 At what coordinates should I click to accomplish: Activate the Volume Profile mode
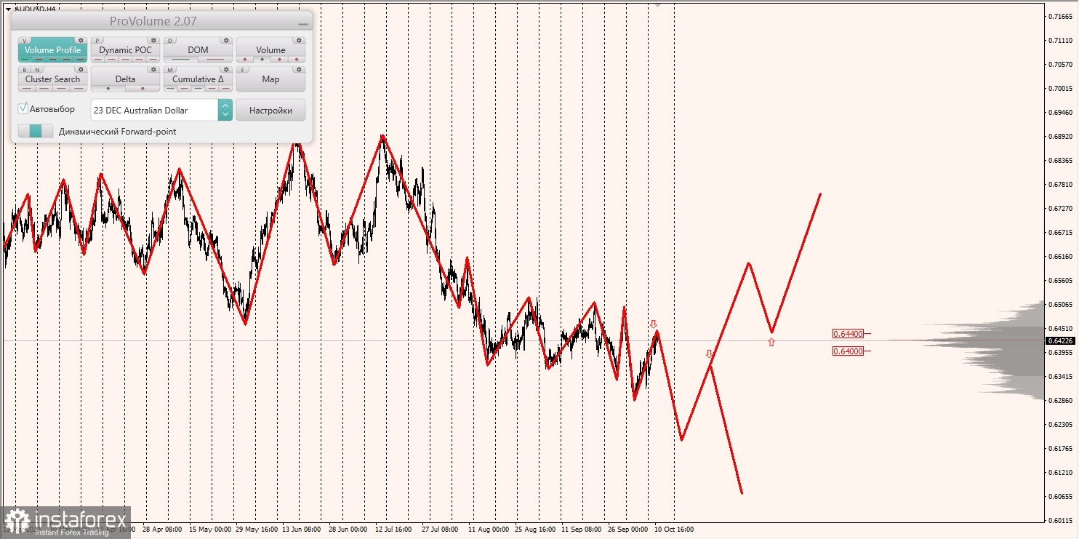coord(52,50)
